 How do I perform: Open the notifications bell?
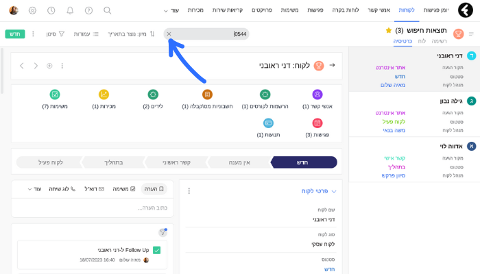tap(70, 10)
